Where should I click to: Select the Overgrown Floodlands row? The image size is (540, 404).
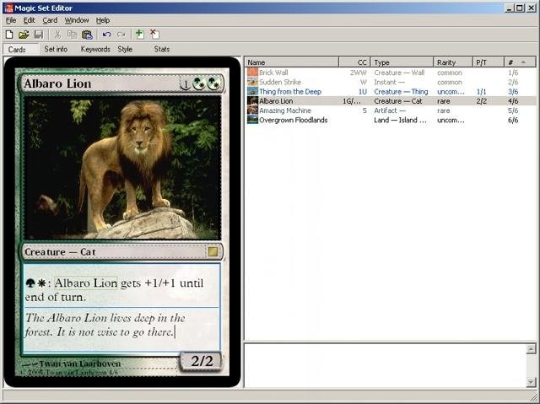[x=391, y=120]
